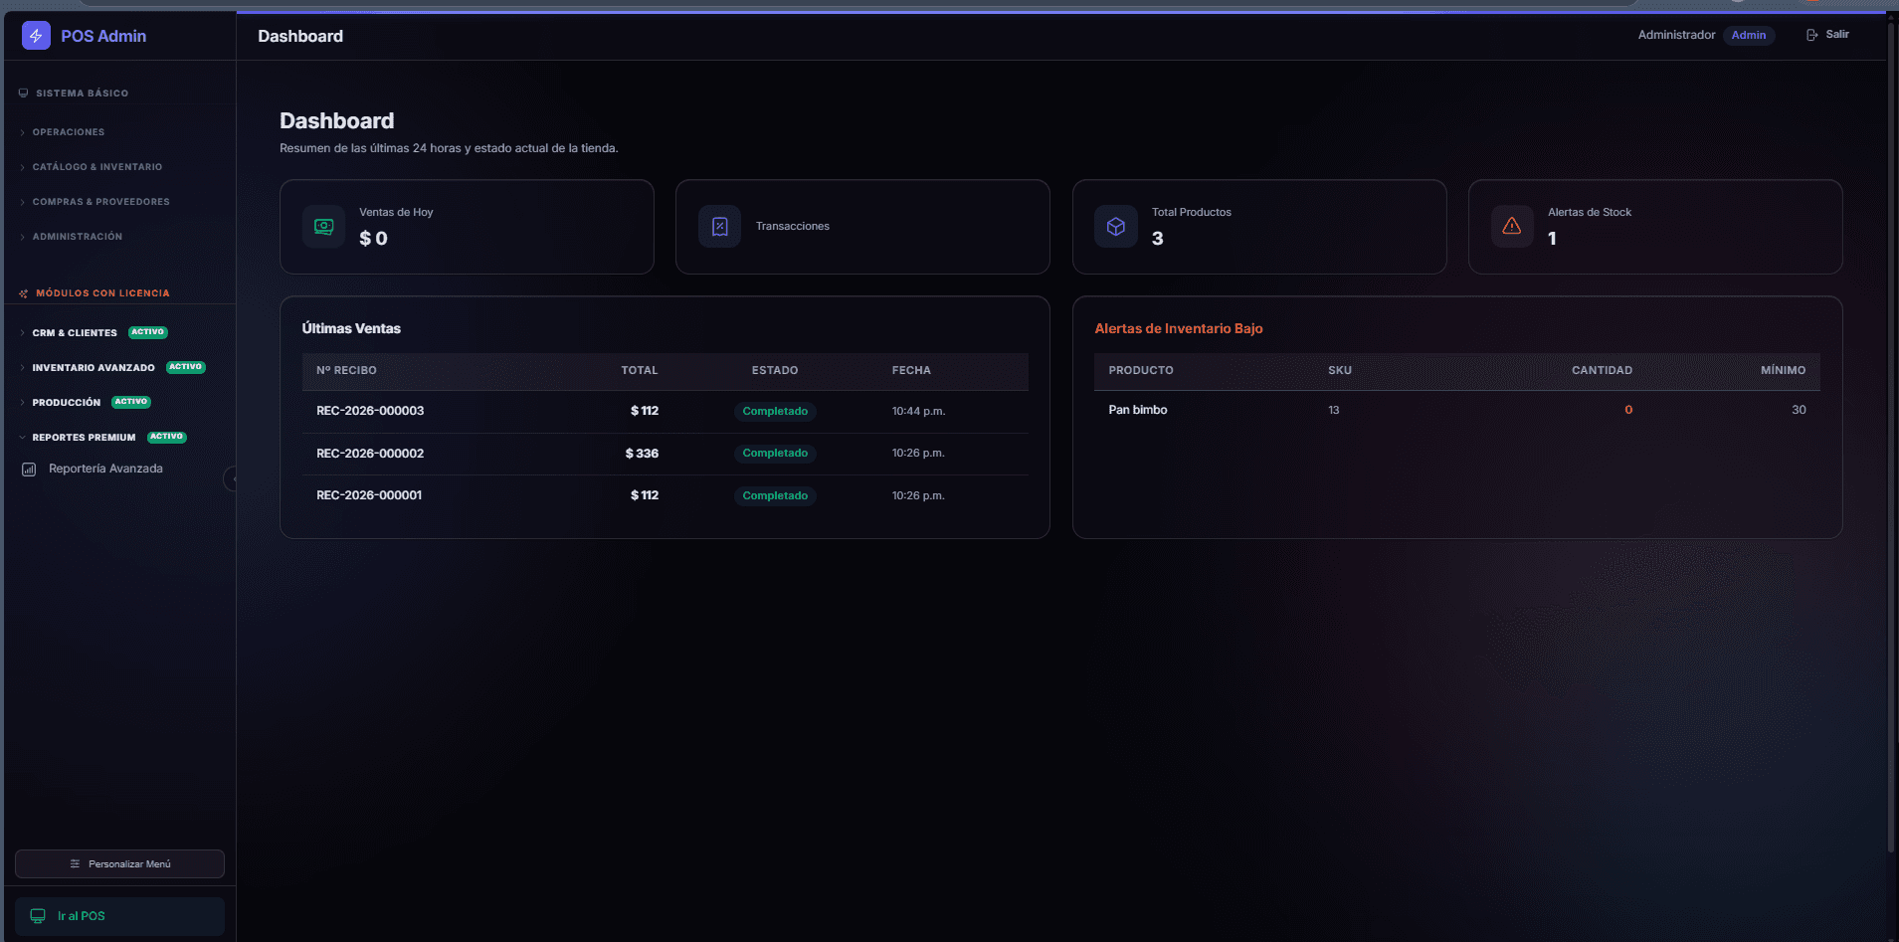Click Completado status for REC-2026-000002
The width and height of the screenshot is (1899, 942).
pos(775,454)
